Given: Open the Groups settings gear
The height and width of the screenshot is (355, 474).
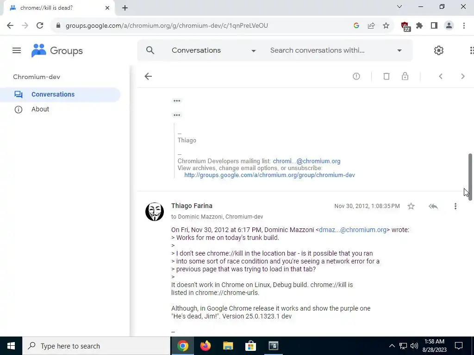Looking at the screenshot, I should click(439, 50).
